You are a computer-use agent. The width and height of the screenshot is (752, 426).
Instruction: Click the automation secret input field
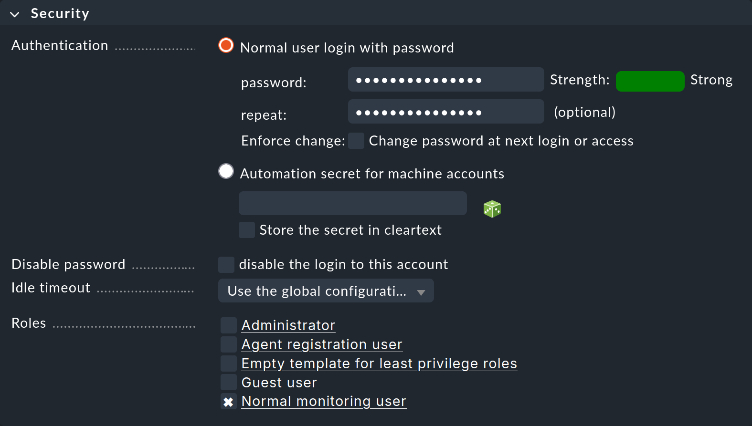352,203
